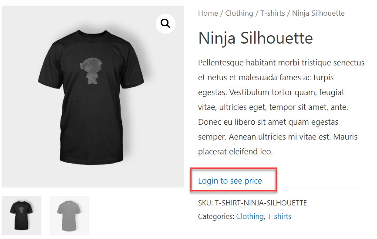Click the large Ninja Silhouette product title

(x=255, y=38)
